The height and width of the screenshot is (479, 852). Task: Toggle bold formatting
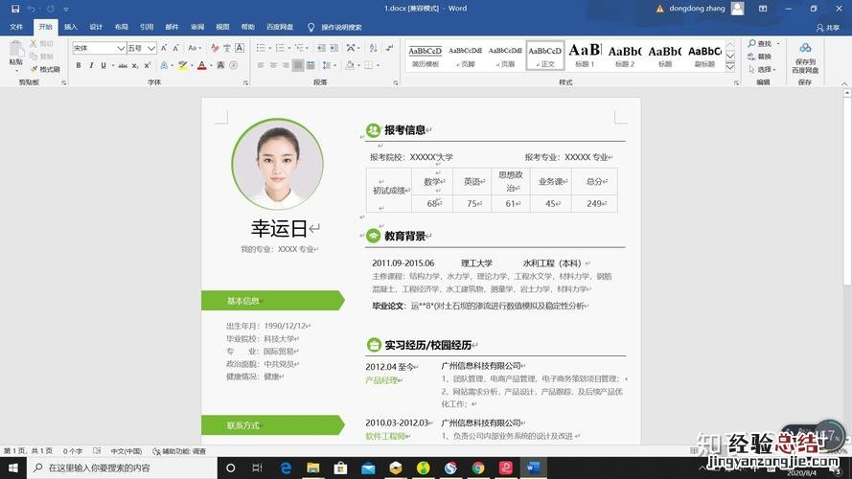tap(78, 65)
